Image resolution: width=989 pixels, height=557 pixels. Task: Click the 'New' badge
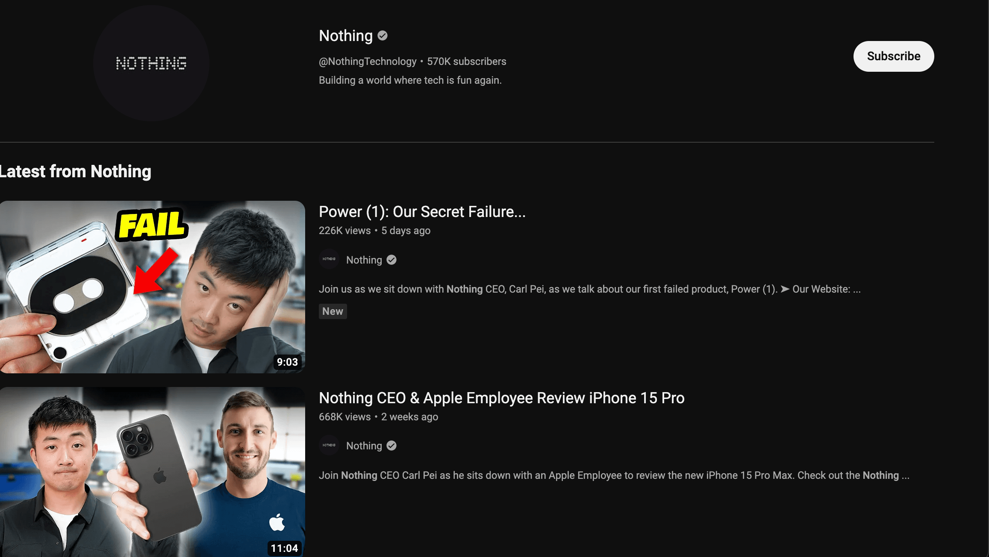[333, 311]
